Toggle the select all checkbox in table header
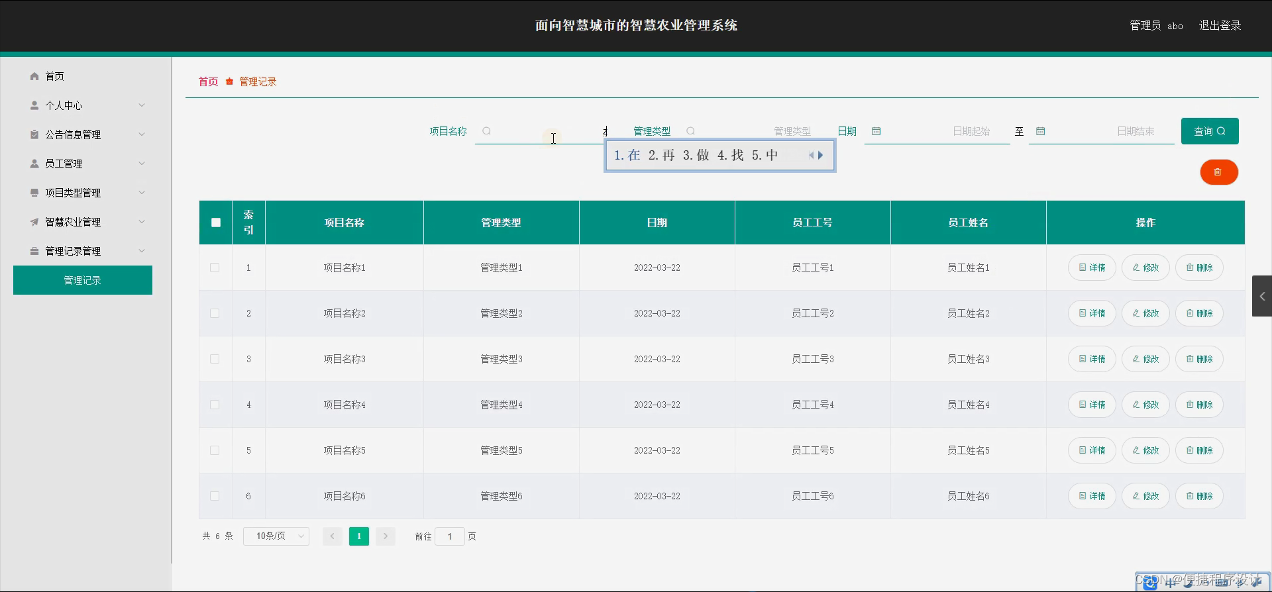The image size is (1272, 592). [x=215, y=222]
